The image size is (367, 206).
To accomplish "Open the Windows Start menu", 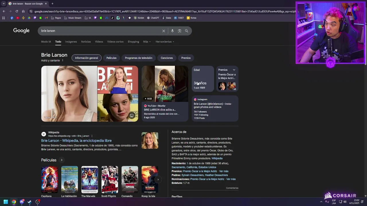I will pos(5,202).
